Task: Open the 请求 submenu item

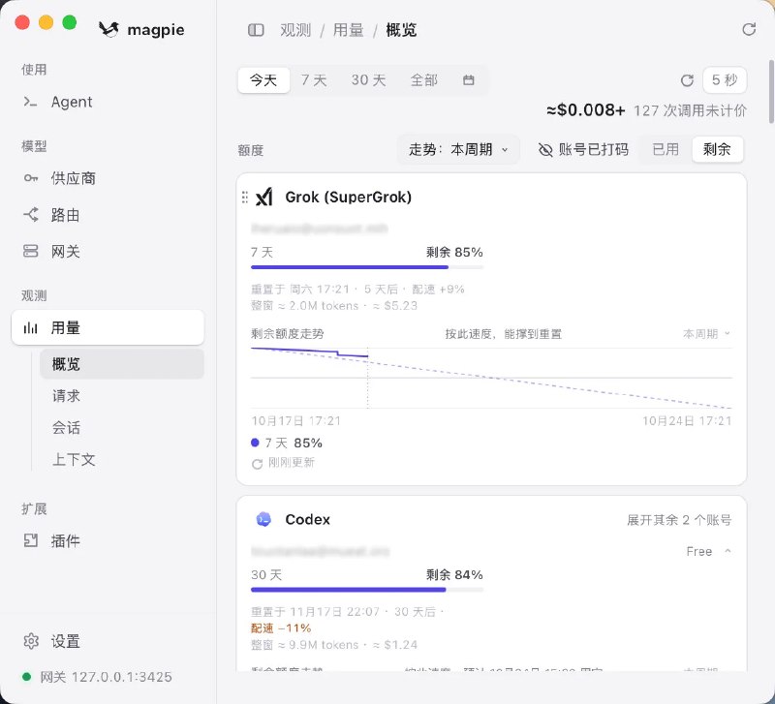Action: tap(122, 396)
